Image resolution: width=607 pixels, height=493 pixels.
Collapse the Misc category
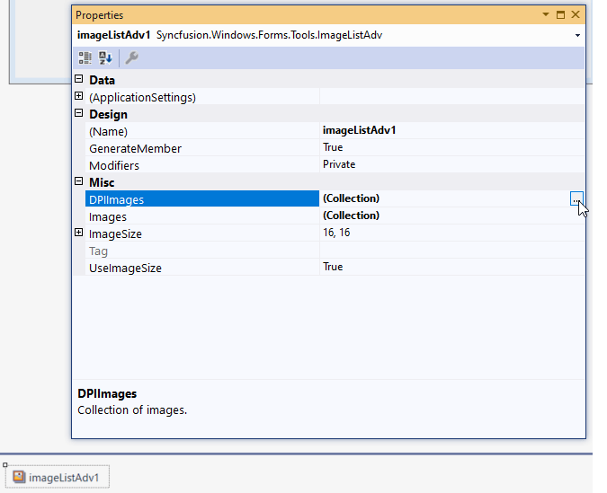coord(78,181)
